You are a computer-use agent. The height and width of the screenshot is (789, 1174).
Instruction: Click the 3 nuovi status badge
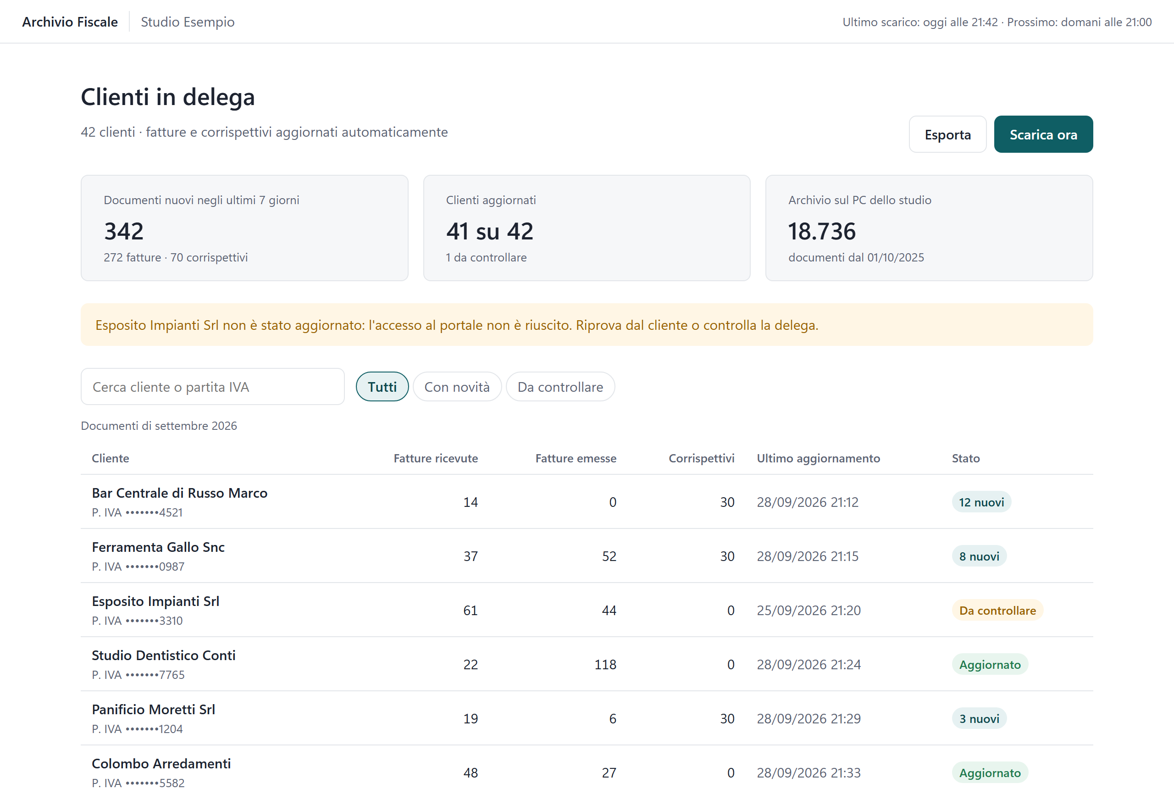point(979,718)
